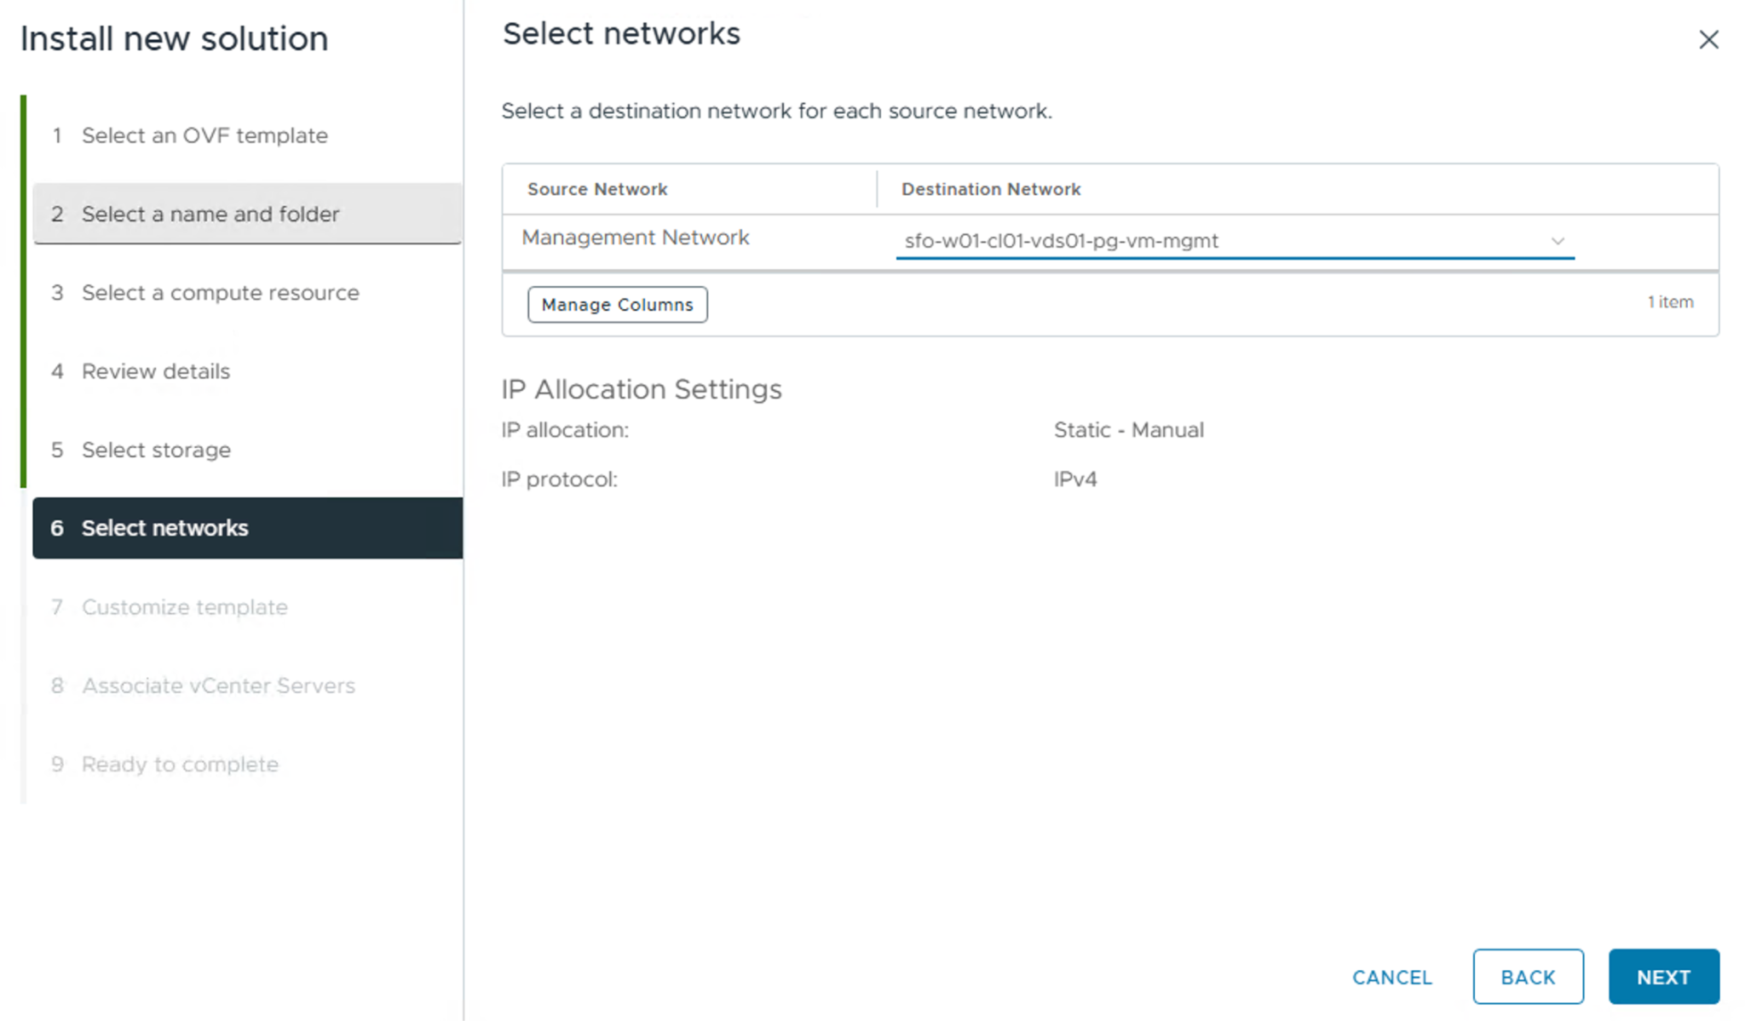Click the column divider between network headers
The image size is (1745, 1021).
pos(877,189)
